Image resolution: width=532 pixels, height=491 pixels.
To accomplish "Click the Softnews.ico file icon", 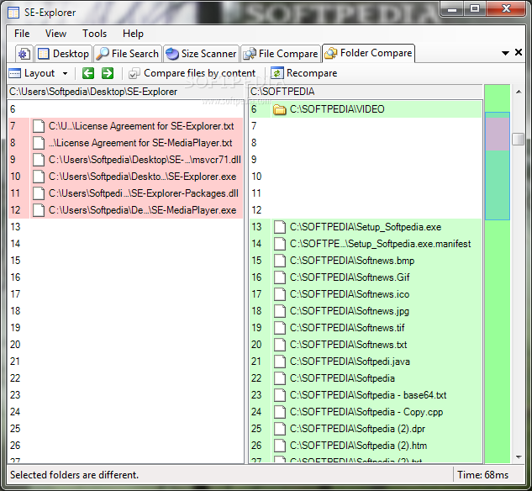I will pos(280,294).
